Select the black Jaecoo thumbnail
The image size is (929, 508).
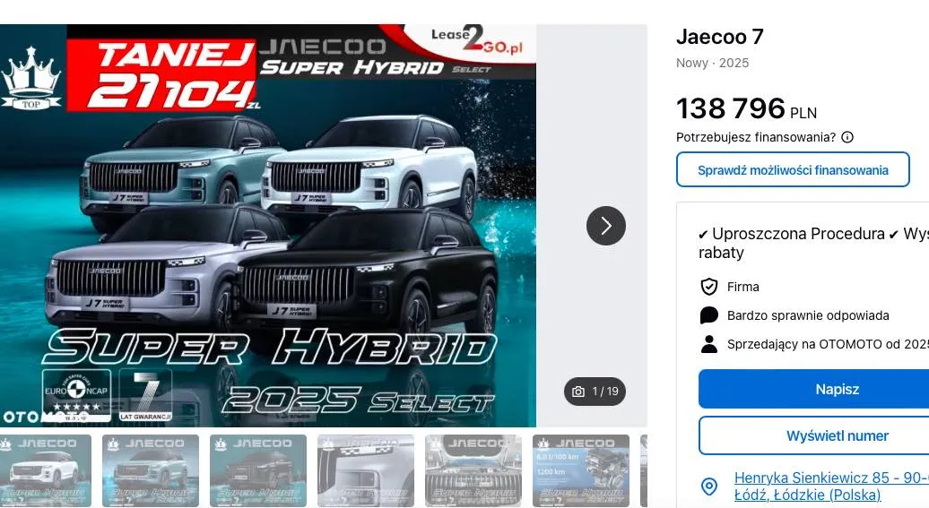tap(257, 470)
